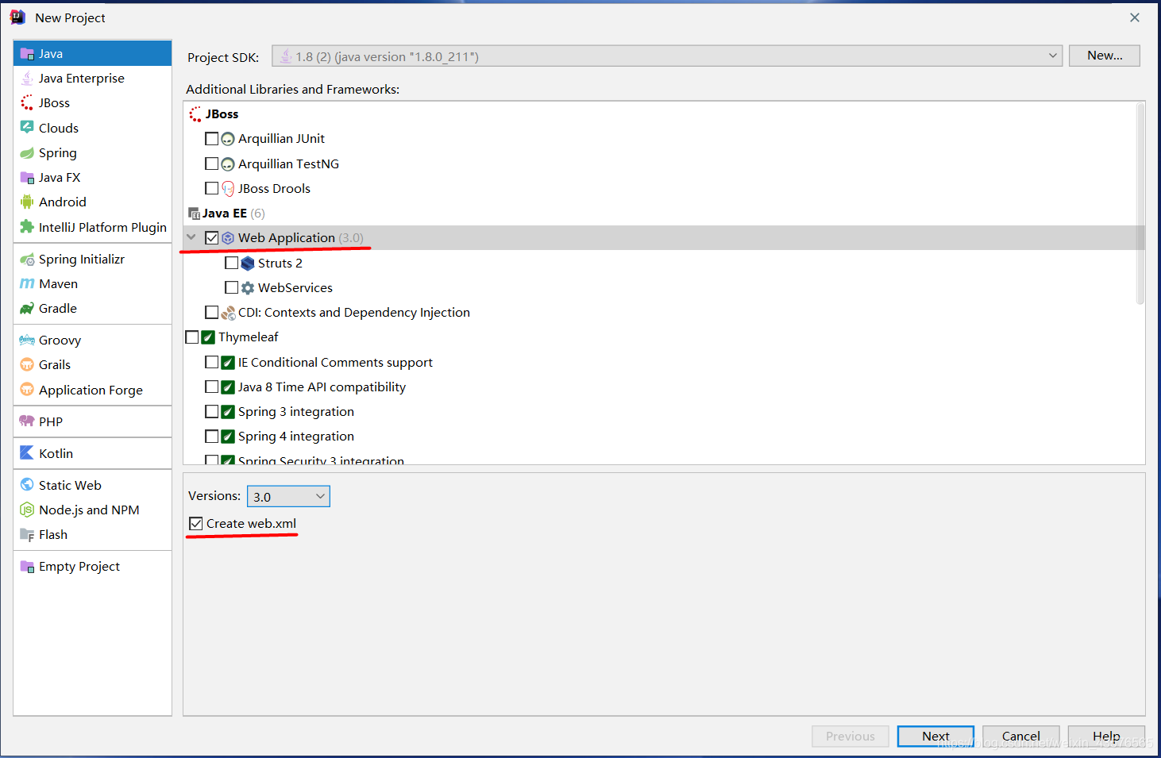Click the Node.js and NPM icon
Screen dimensions: 1161x758
point(27,510)
